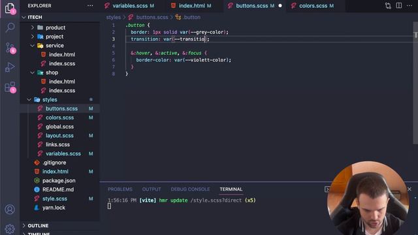
Task: Click inside the terminal prompt area
Action: 109,206
